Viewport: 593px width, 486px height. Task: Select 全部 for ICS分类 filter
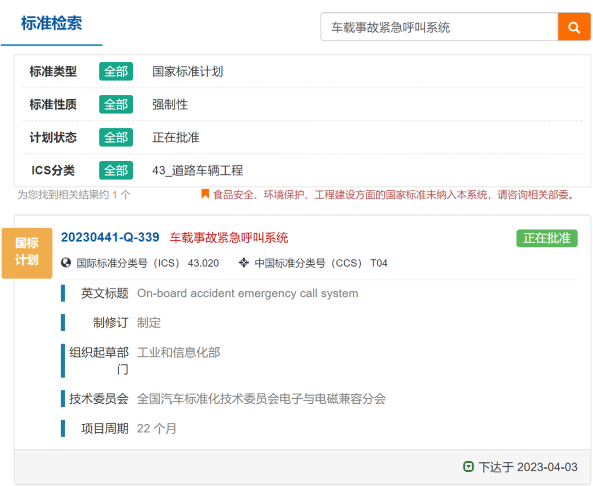pyautogui.click(x=116, y=171)
